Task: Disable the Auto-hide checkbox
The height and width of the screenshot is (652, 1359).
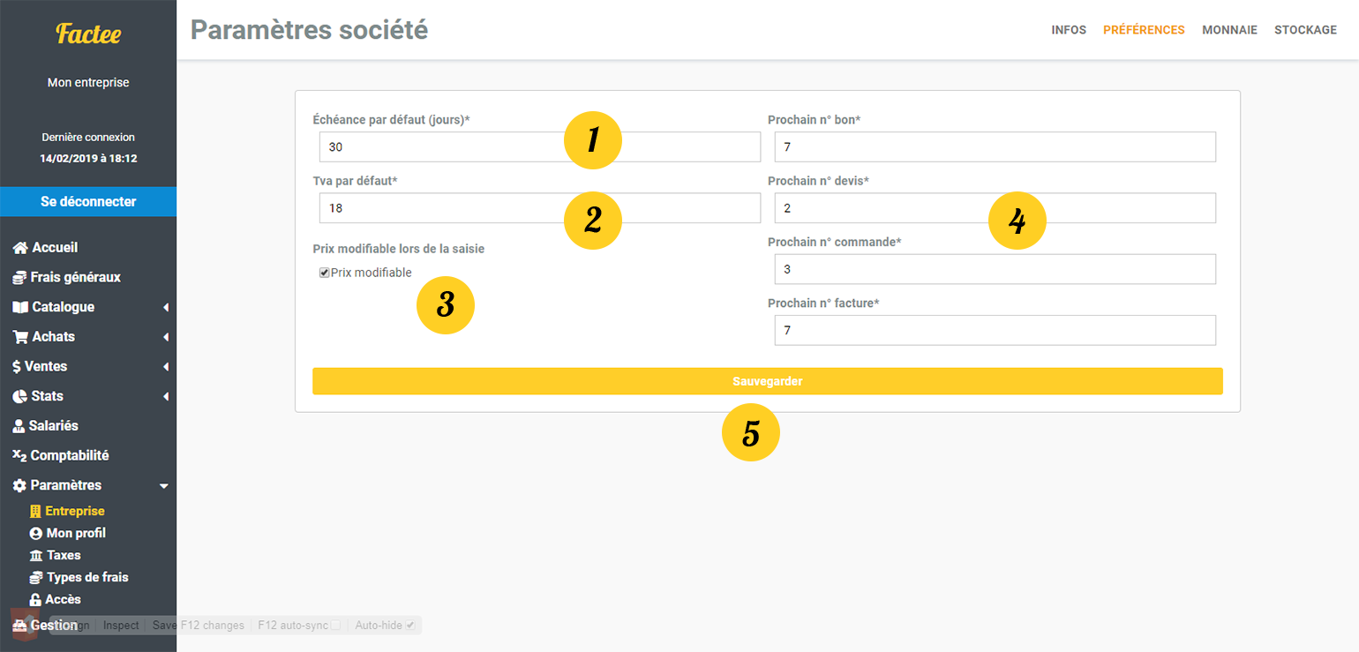Action: click(x=411, y=625)
